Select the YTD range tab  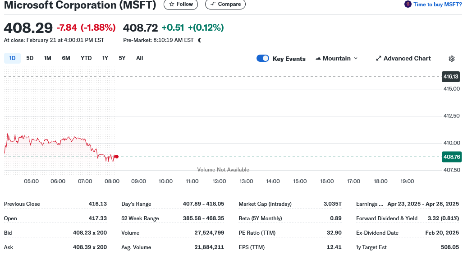[86, 58]
